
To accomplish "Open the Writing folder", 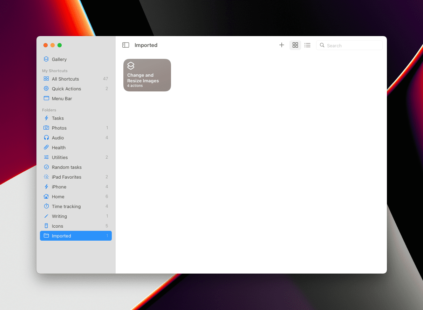I will click(76, 216).
